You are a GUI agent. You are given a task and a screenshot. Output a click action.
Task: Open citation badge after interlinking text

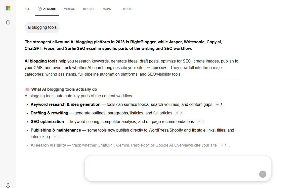point(57,137)
